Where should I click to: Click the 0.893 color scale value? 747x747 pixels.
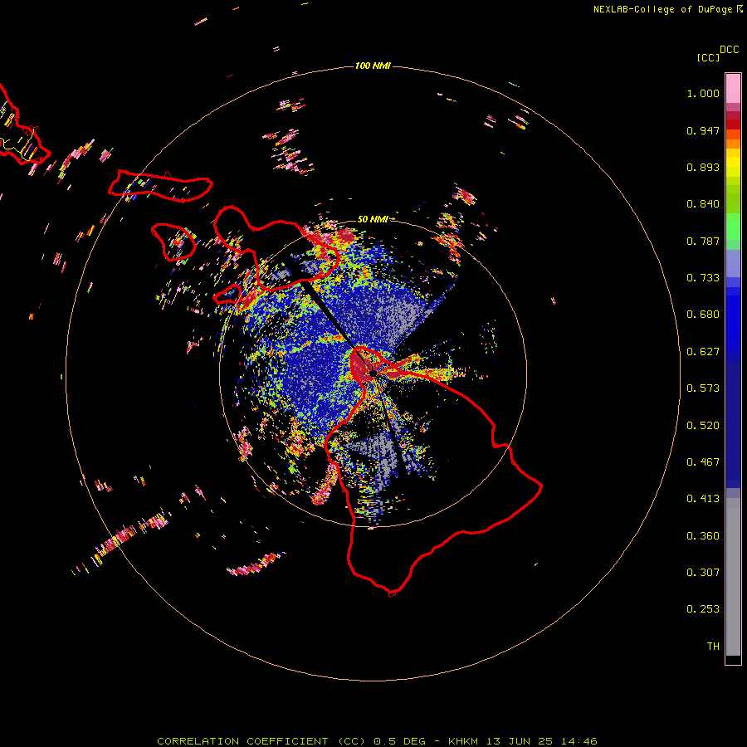click(703, 167)
